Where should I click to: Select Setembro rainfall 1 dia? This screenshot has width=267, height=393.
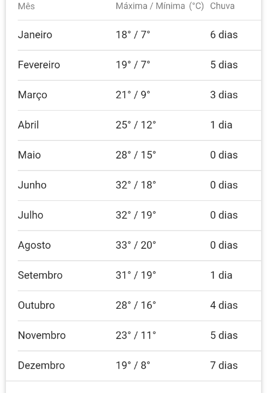(x=221, y=275)
